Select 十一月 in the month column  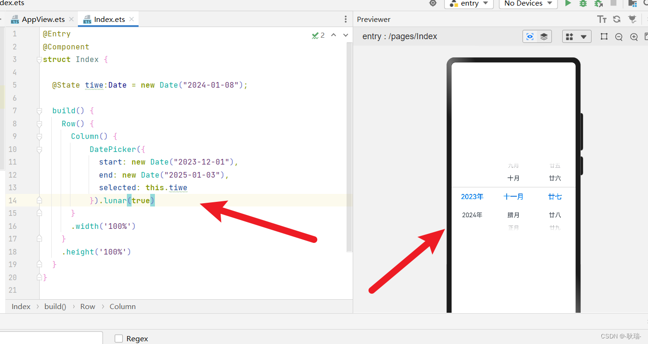pyautogui.click(x=514, y=197)
